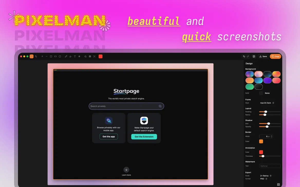This screenshot has width=300, height=187.
Task: Choose the orange gradient background
Action: [250, 80]
